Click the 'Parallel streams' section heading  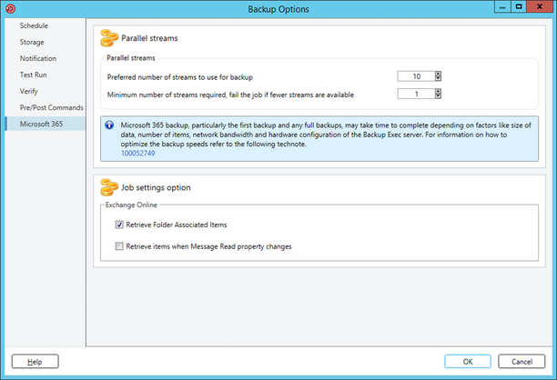(149, 38)
